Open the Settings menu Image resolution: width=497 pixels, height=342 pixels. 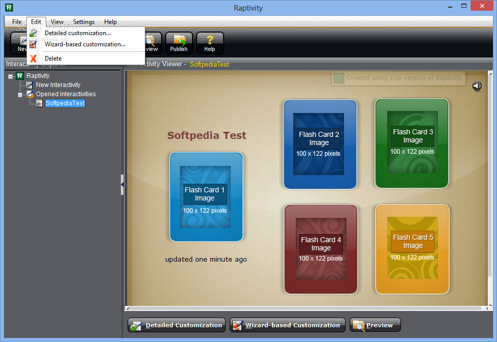pyautogui.click(x=84, y=21)
